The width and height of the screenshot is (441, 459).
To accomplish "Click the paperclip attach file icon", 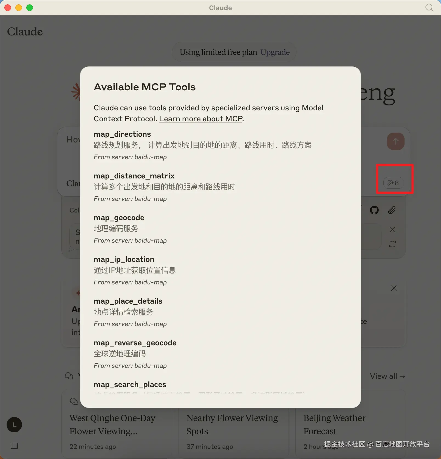I will click(x=392, y=210).
